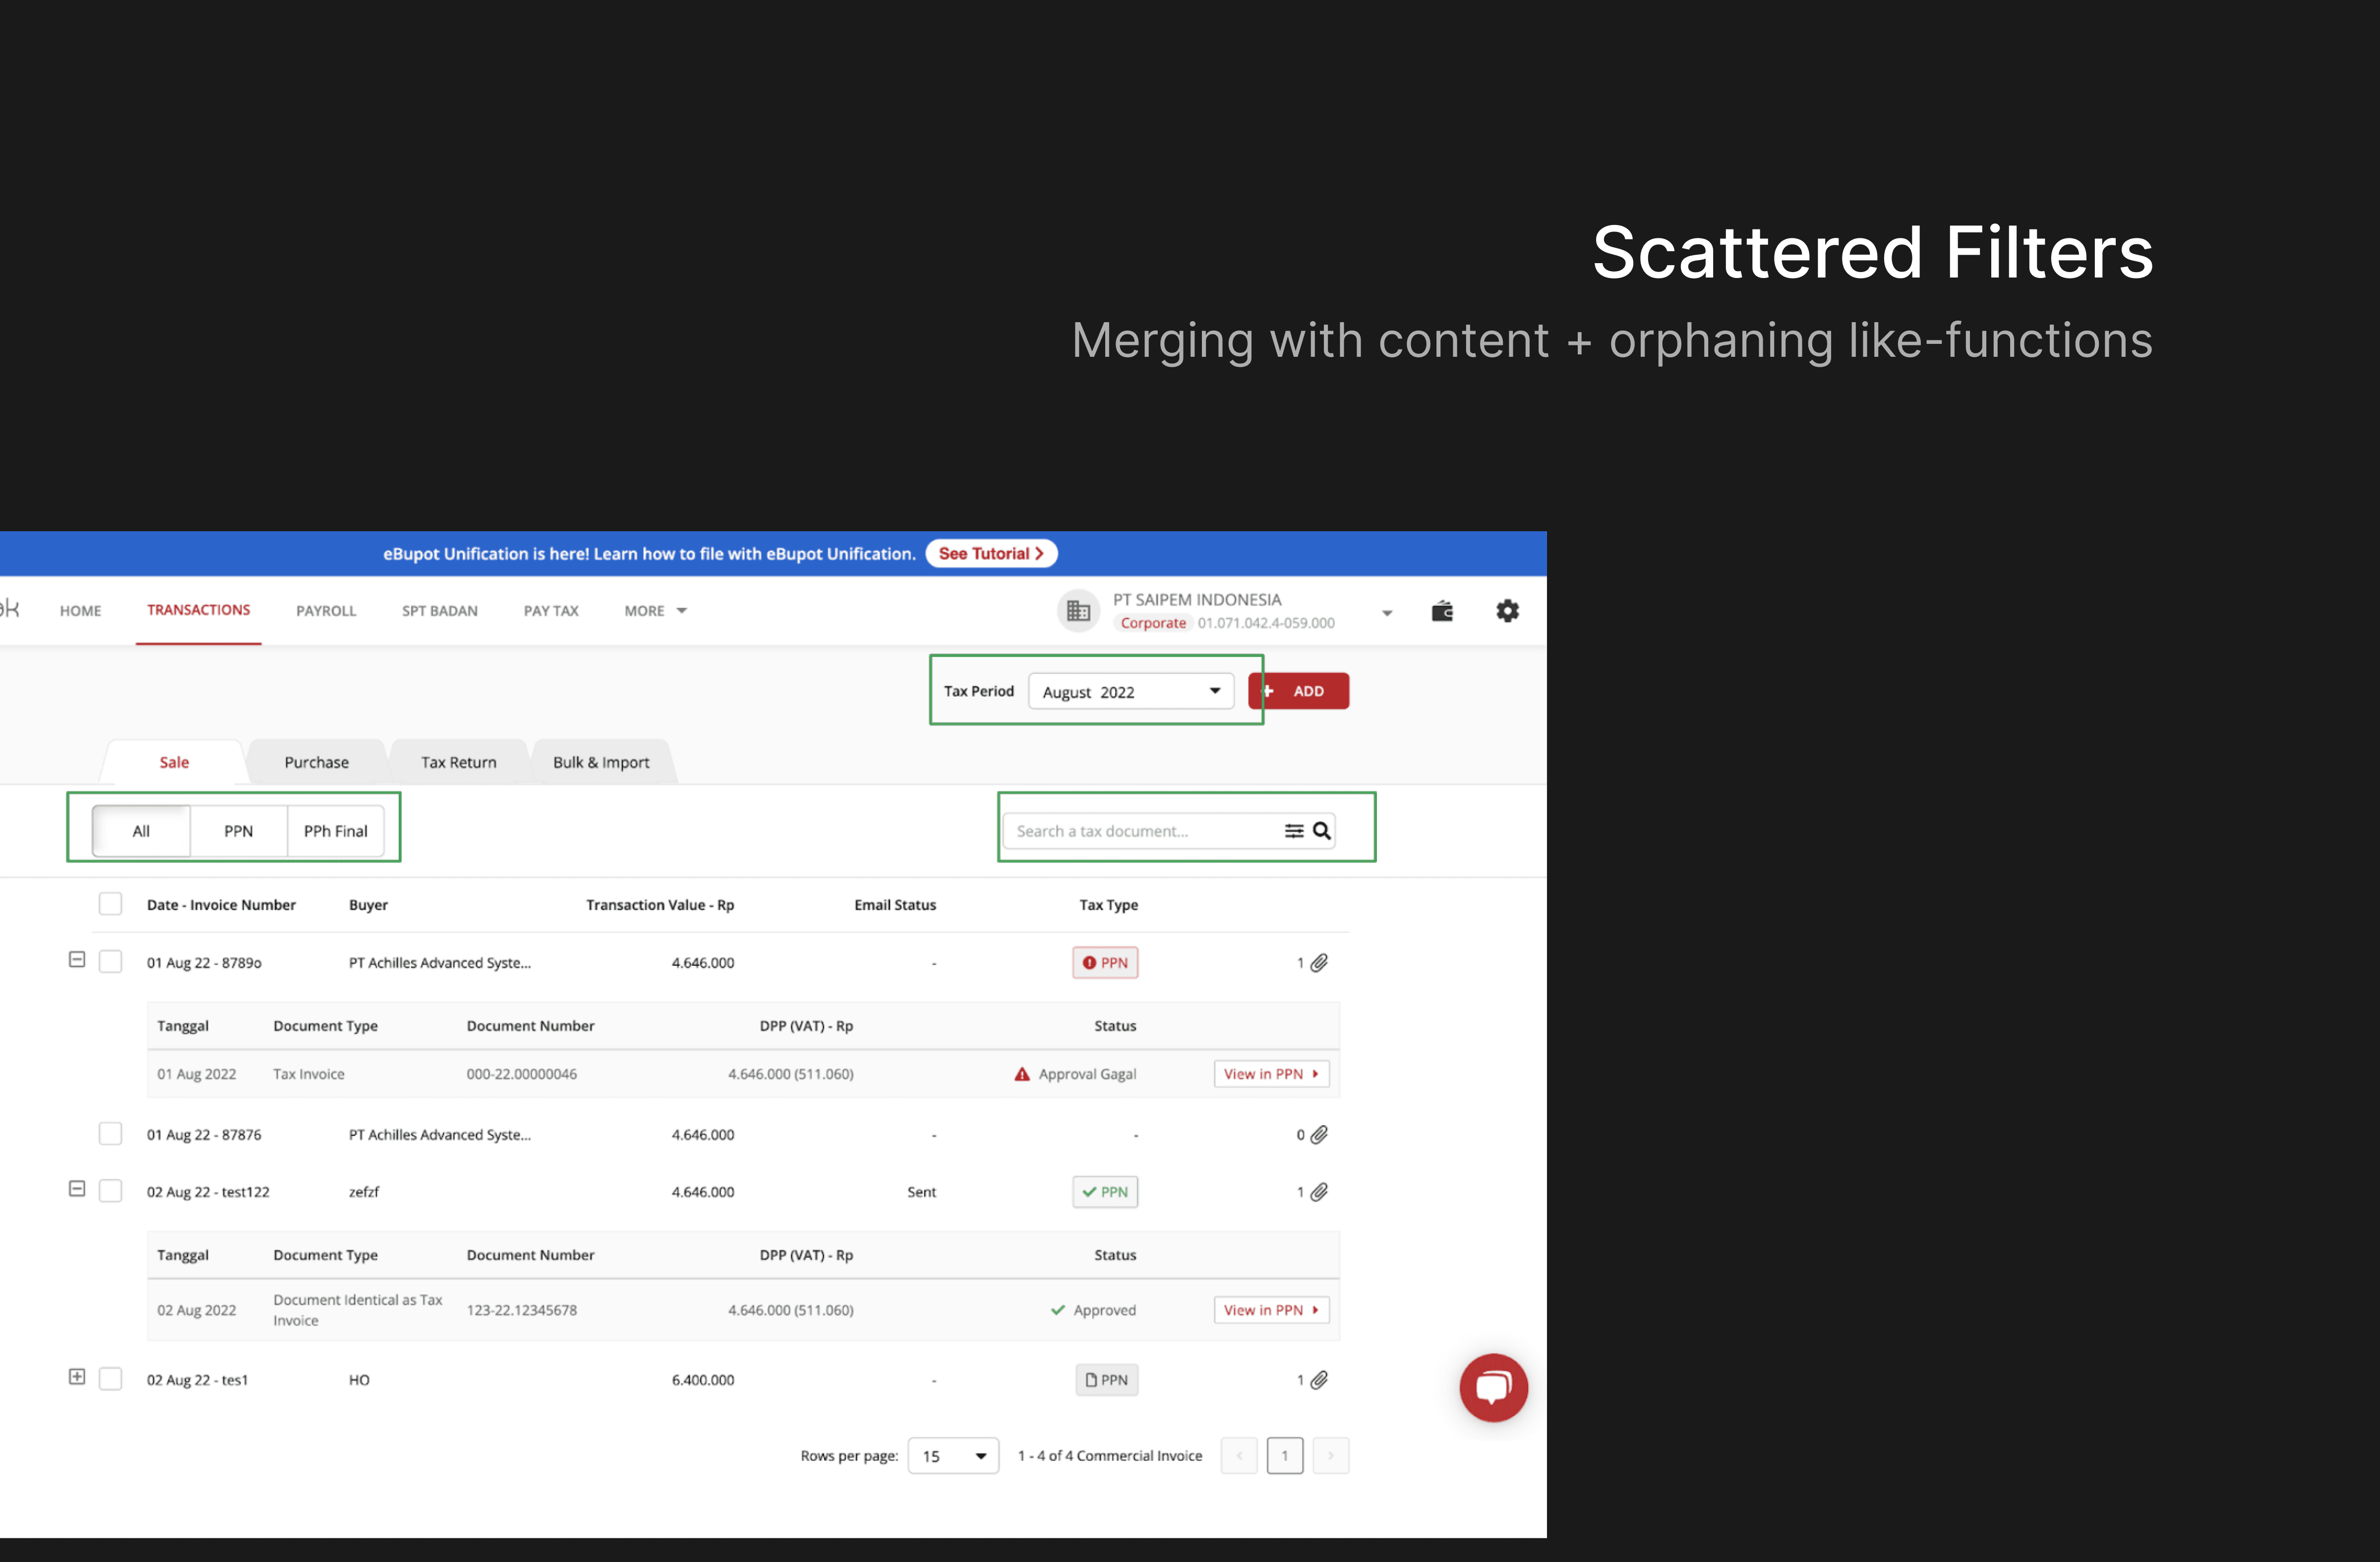
Task: Open the settings gear icon
Action: click(x=1507, y=611)
